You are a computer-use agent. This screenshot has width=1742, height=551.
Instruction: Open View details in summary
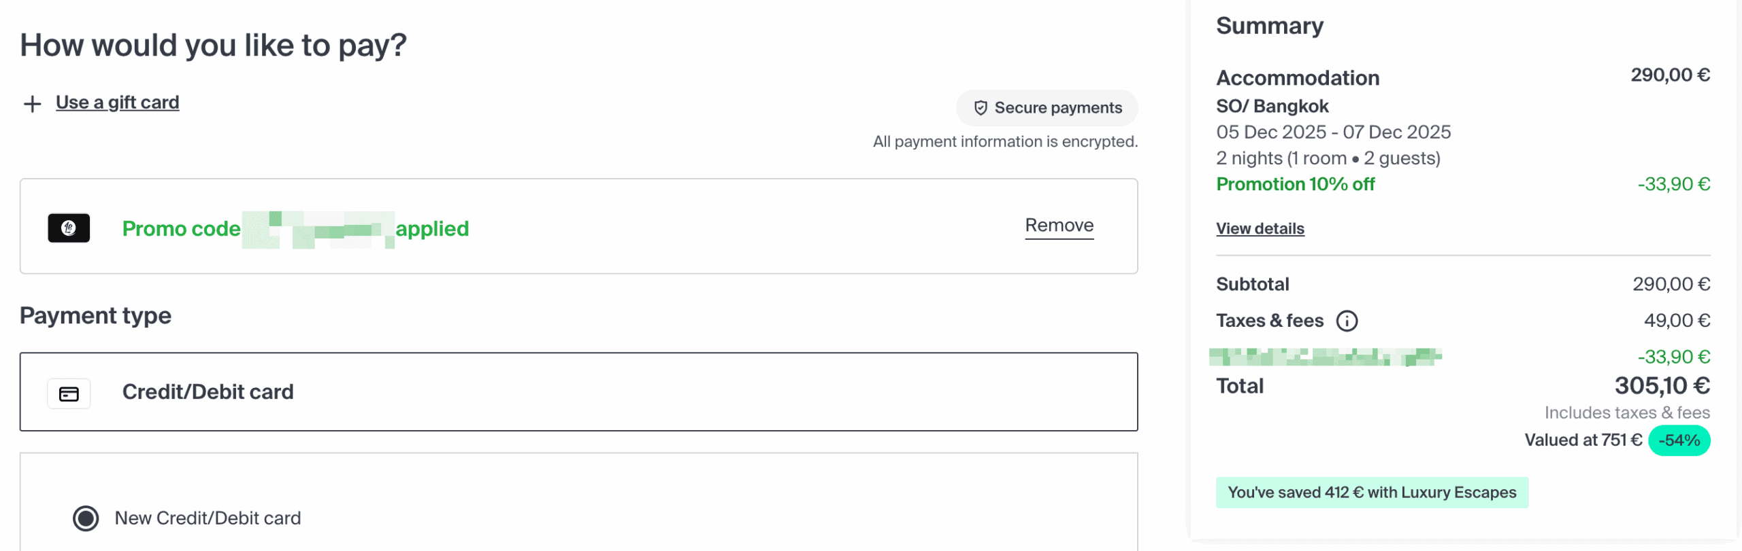pos(1260,229)
